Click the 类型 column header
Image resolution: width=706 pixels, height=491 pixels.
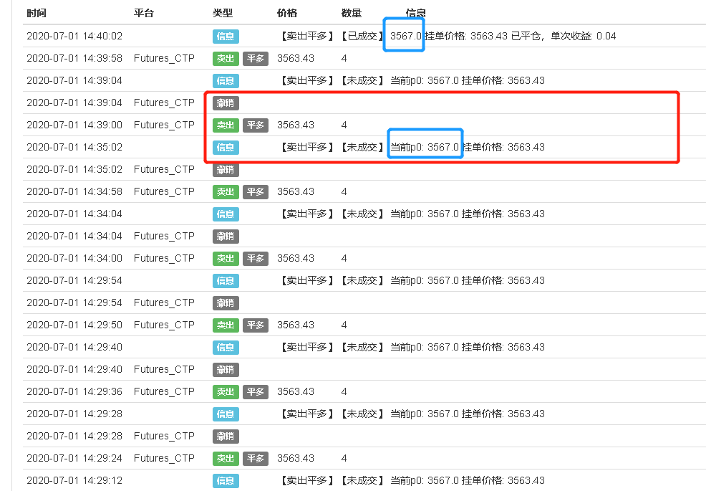[x=223, y=13]
